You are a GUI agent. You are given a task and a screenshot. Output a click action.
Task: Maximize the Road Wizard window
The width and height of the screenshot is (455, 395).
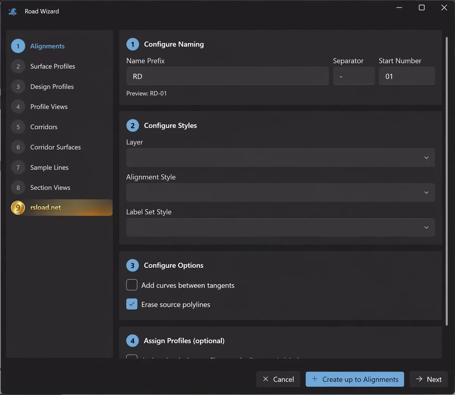[x=422, y=8]
